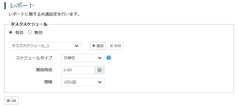The height and width of the screenshot is (107, 238).
Task: Click the 有効 label text
Action: (19, 33)
